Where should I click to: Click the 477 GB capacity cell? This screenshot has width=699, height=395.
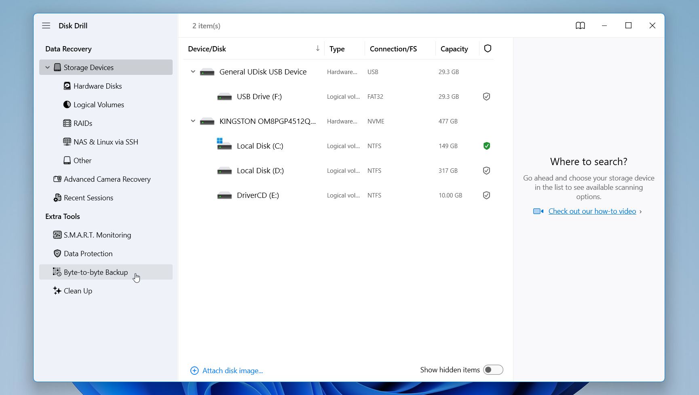448,121
